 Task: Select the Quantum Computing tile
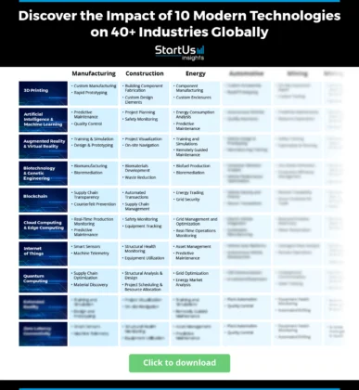[43, 280]
